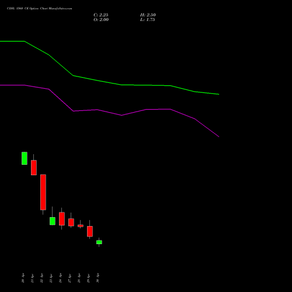Click the "27 Apr" date axis label
Viewport: 292px width, 292px height.
tap(69, 278)
